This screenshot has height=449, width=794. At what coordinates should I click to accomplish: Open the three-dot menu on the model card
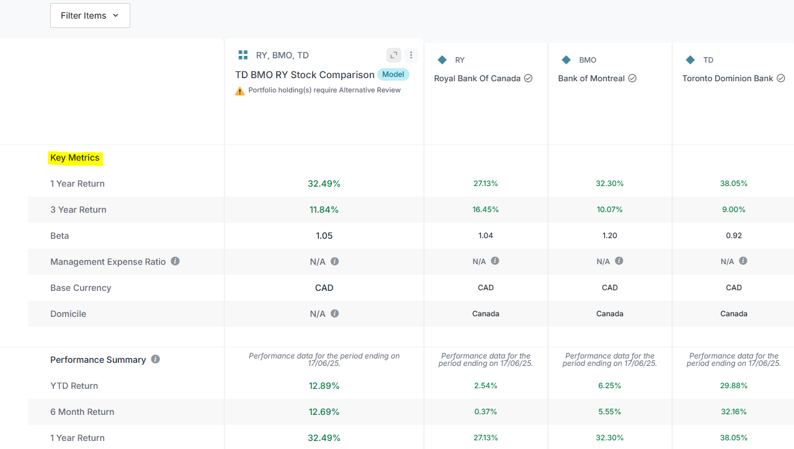coord(411,55)
